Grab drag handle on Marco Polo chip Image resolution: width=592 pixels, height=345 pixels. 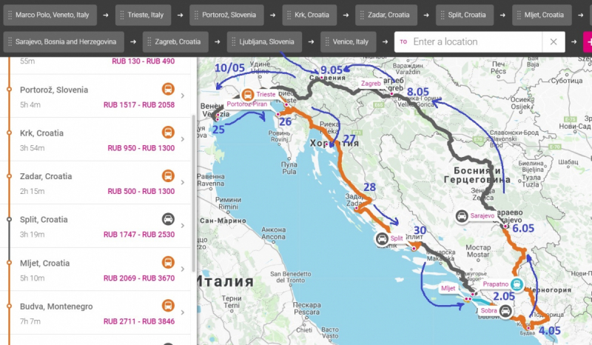click(x=10, y=15)
